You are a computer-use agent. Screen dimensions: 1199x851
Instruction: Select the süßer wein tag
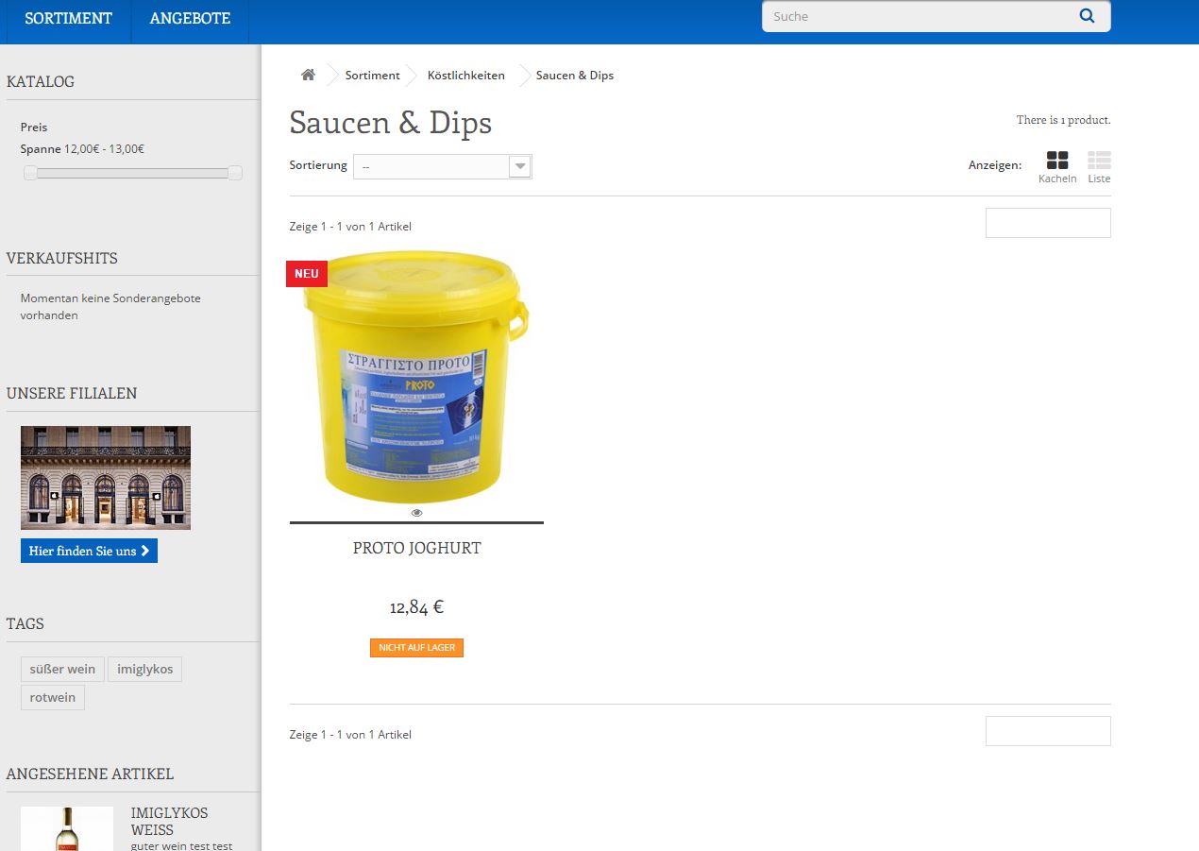(62, 669)
